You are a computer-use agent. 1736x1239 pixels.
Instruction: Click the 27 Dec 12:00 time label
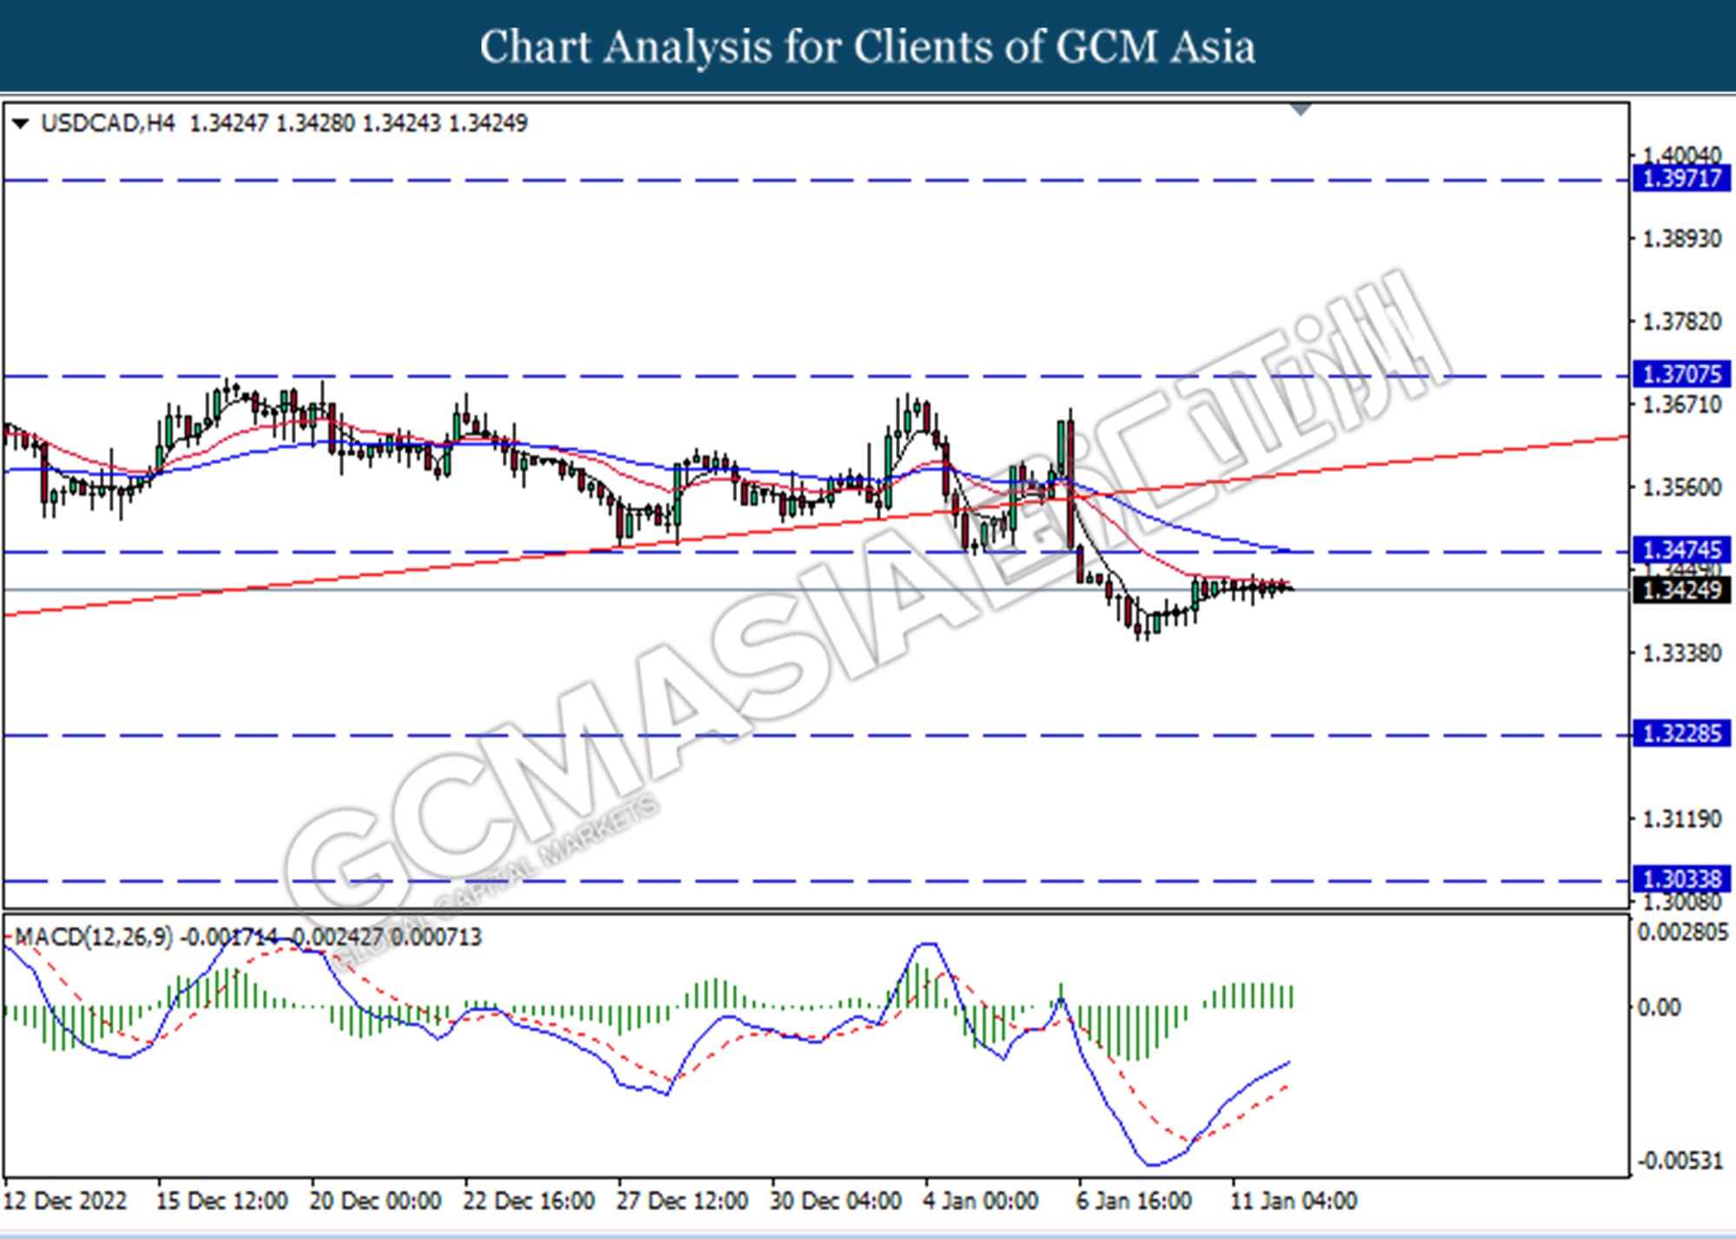click(x=682, y=1201)
